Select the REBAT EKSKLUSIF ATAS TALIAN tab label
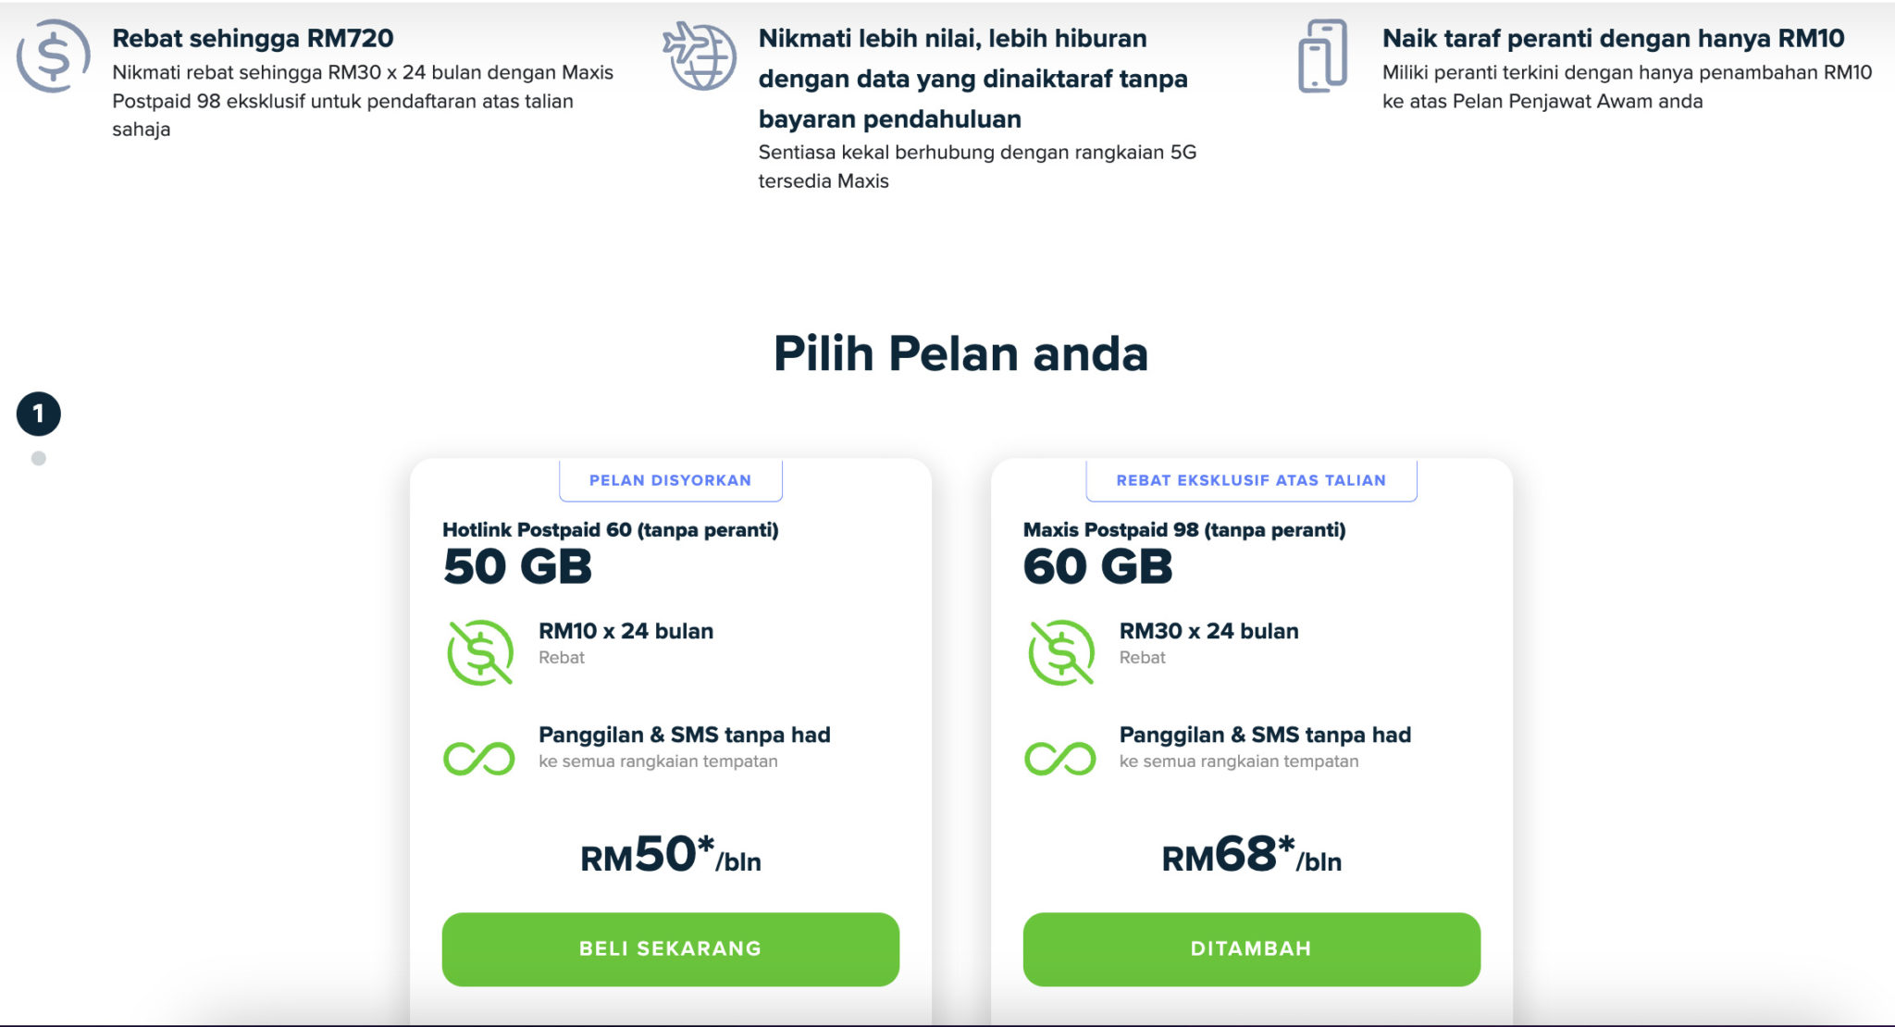This screenshot has height=1027, width=1895. (x=1251, y=480)
